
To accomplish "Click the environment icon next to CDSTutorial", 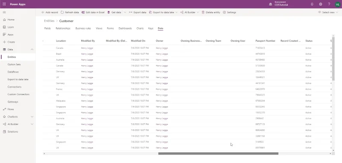I will pos(271,4).
